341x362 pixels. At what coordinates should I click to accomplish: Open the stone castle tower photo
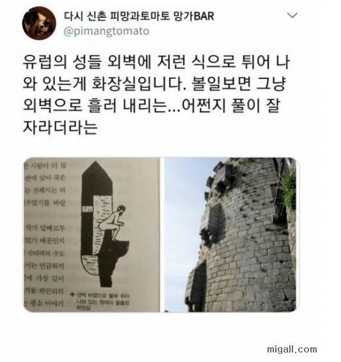click(x=231, y=235)
